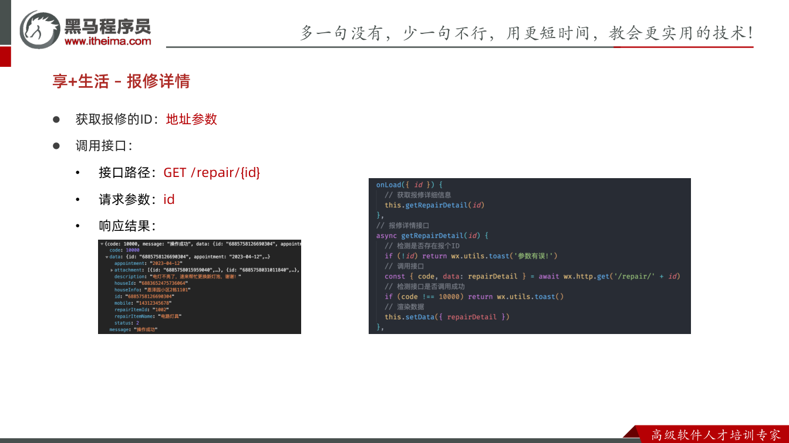
Task: Click the description row in console
Action: tap(178, 277)
